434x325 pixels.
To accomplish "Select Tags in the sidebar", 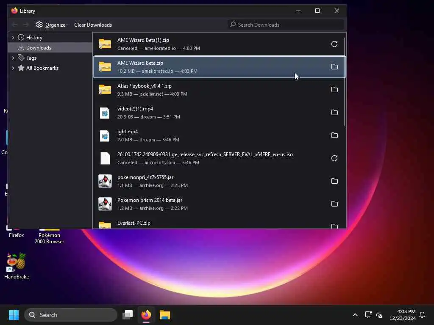I will coord(31,58).
